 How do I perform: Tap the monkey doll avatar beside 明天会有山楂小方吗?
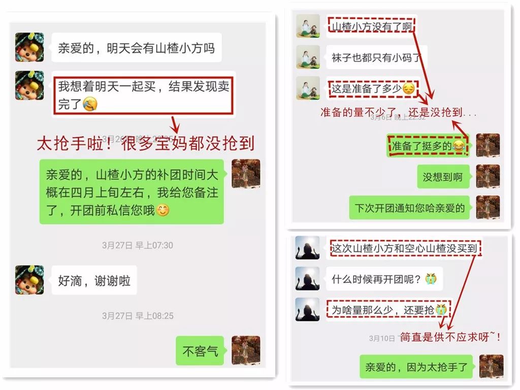[29, 47]
